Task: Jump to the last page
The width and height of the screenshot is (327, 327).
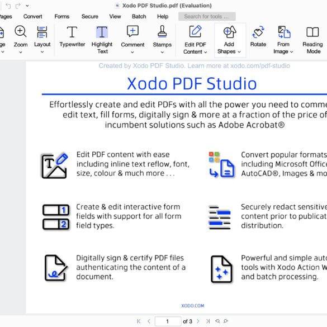Action: pyautogui.click(x=208, y=321)
